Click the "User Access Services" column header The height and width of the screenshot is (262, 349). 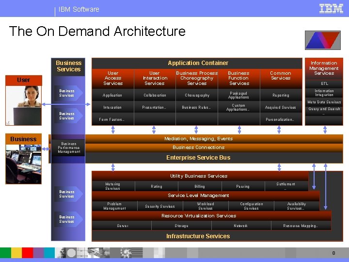[x=113, y=78]
